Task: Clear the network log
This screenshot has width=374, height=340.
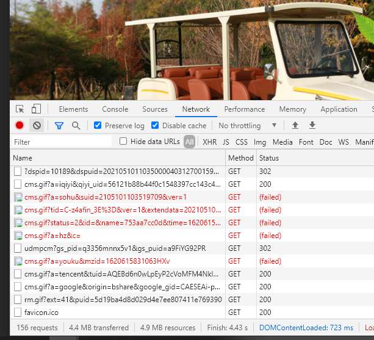Action: 37,126
